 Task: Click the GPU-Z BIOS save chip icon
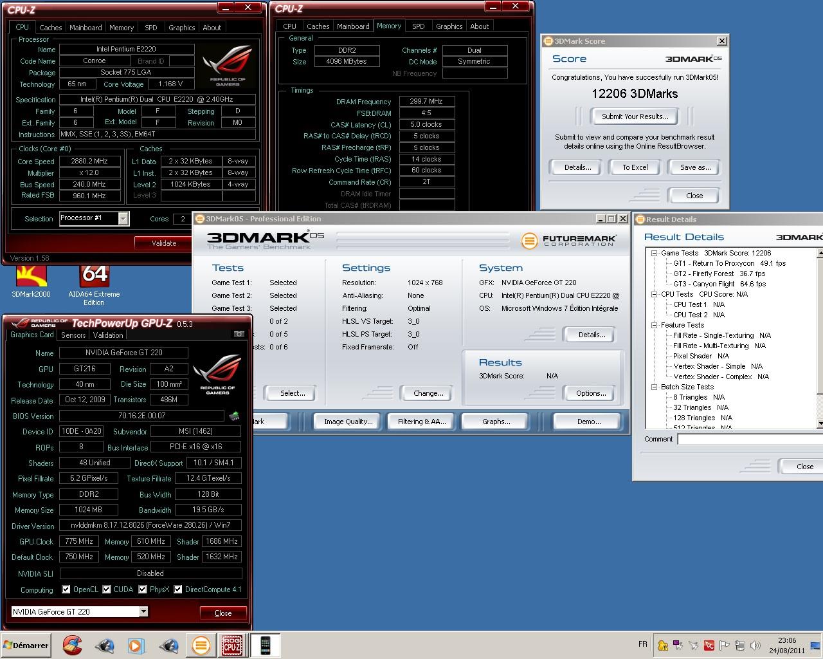235,416
